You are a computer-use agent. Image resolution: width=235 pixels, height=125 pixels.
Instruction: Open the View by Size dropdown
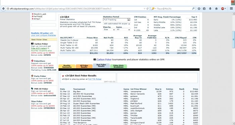109,29
